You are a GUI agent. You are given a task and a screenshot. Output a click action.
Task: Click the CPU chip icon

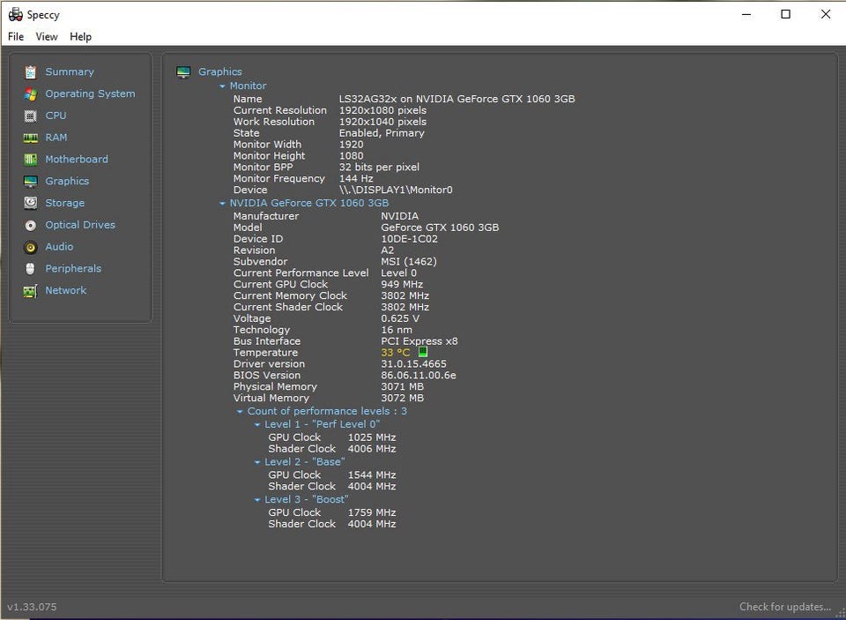(31, 116)
